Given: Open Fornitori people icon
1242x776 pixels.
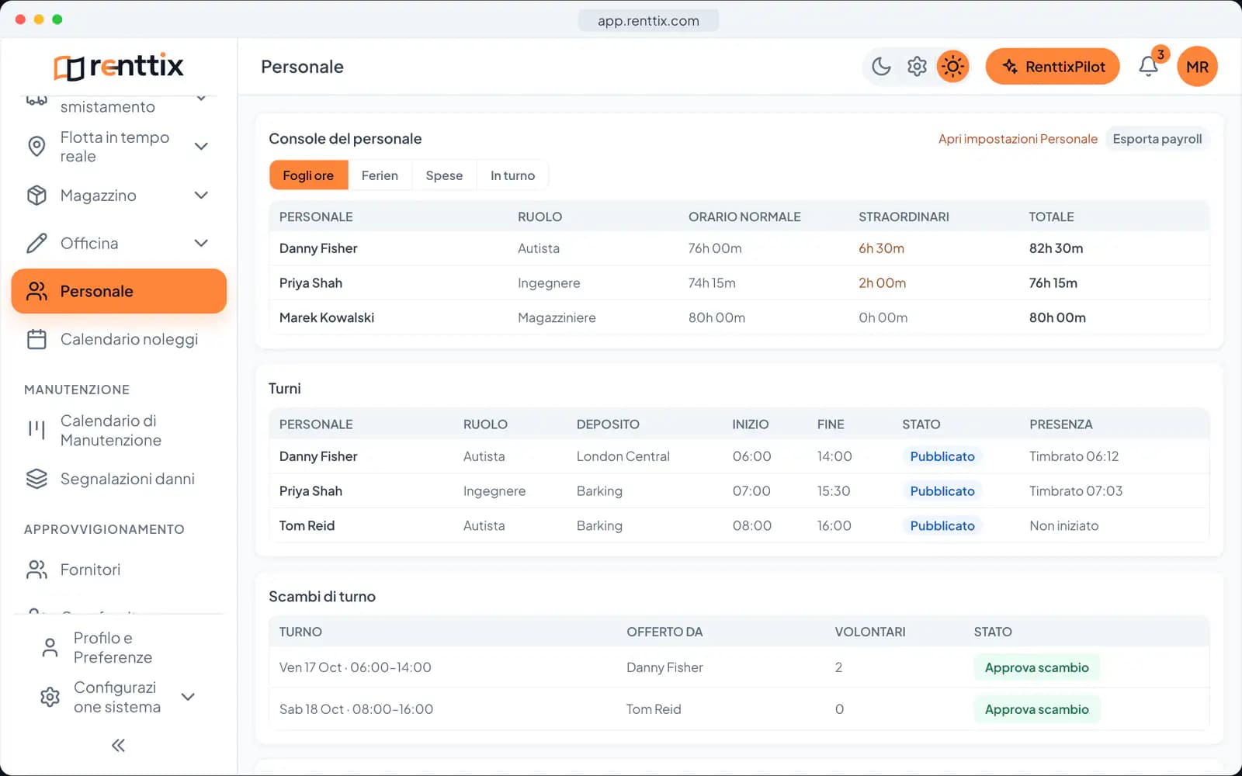Looking at the screenshot, I should [36, 570].
